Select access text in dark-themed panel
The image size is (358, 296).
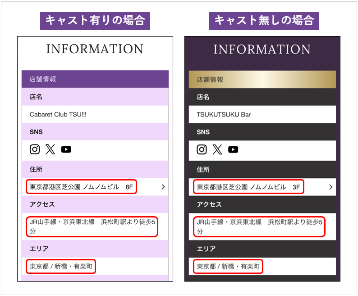(x=260, y=227)
